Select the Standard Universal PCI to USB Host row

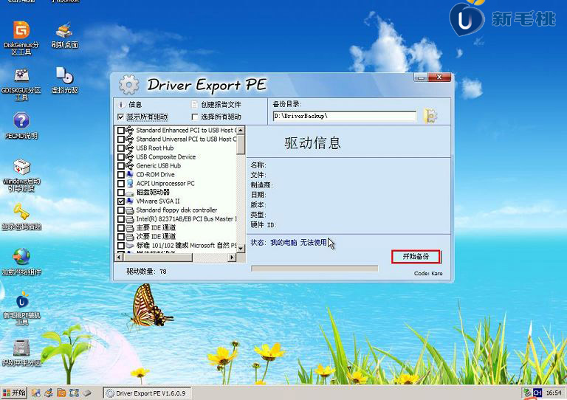(186, 139)
